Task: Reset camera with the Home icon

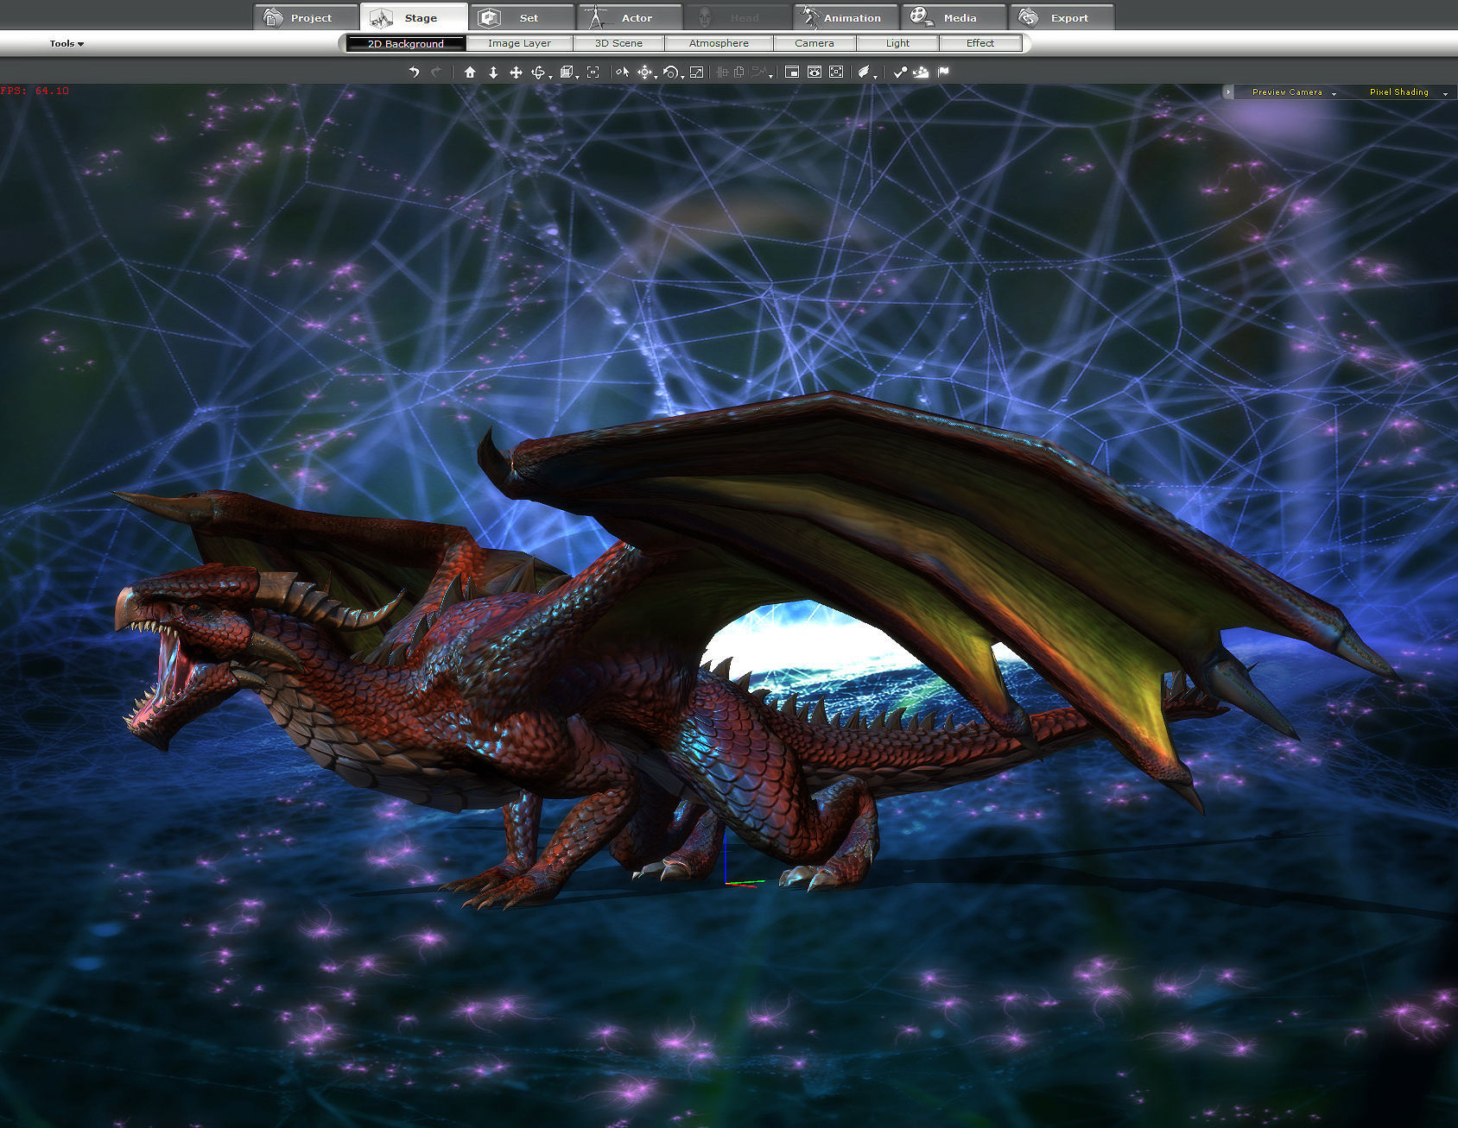Action: click(470, 72)
